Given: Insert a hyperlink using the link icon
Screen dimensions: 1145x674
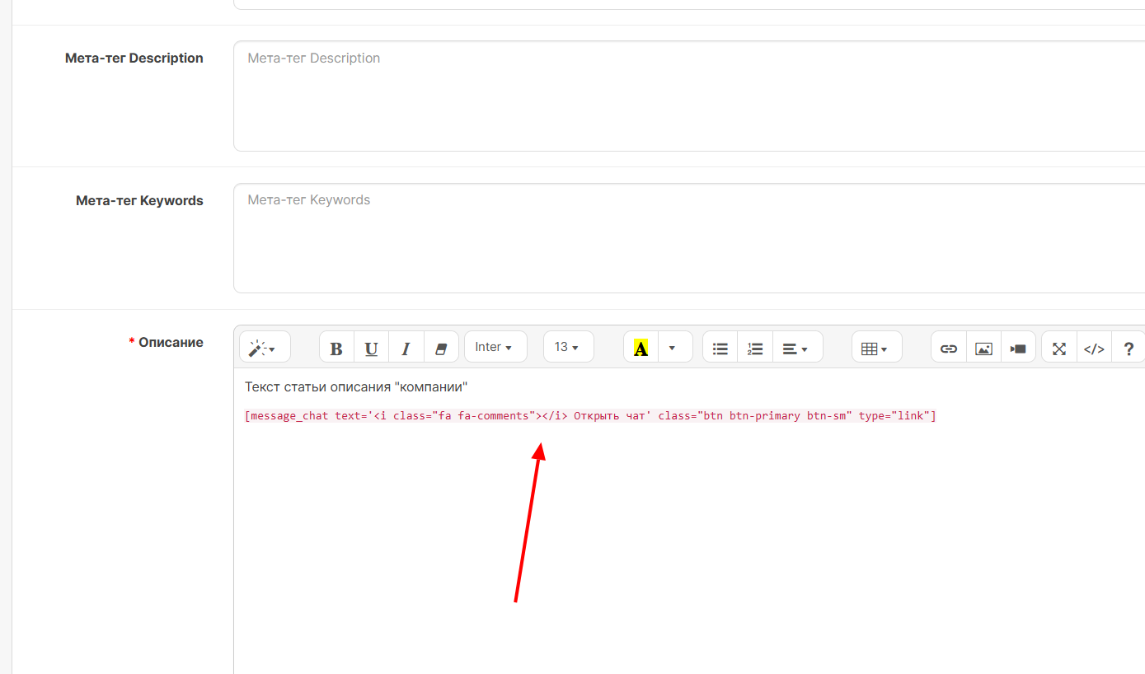Looking at the screenshot, I should coord(948,348).
